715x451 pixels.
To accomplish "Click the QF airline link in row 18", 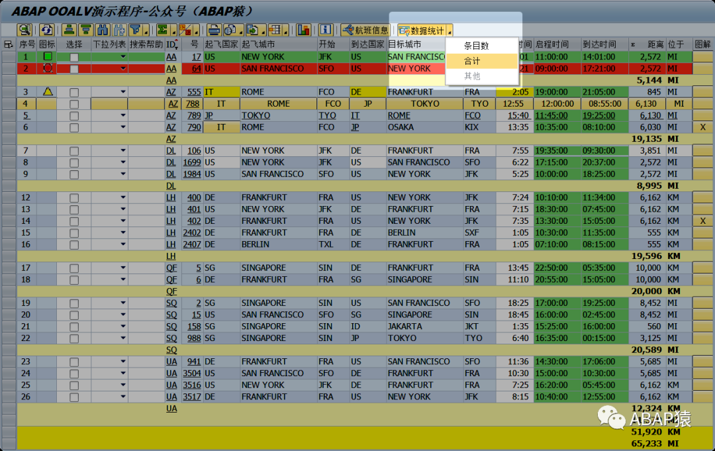I will click(171, 279).
